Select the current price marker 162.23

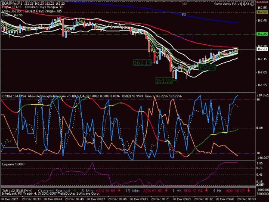tap(262, 49)
